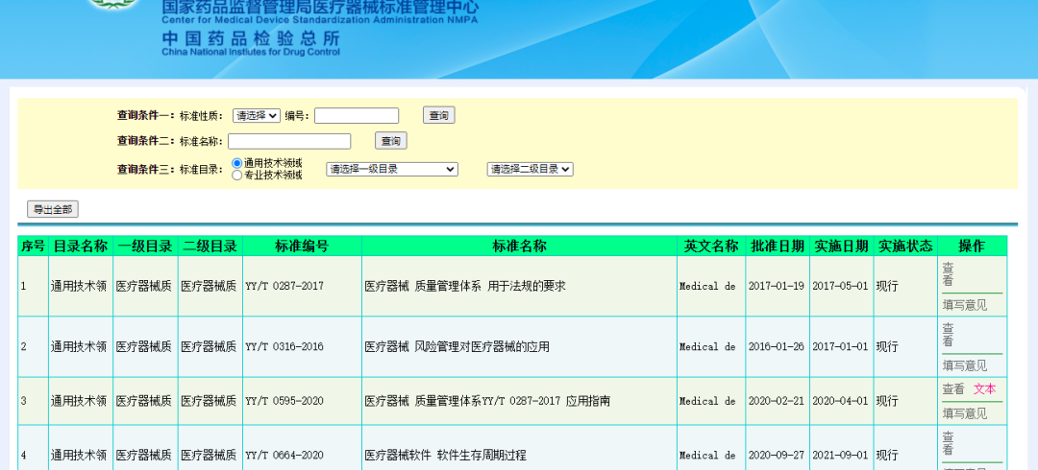
Task: Open the 标准性质 dropdown
Action: click(x=257, y=115)
